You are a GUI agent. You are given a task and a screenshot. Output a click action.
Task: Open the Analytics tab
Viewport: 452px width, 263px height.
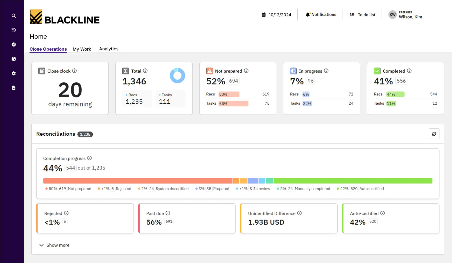109,49
